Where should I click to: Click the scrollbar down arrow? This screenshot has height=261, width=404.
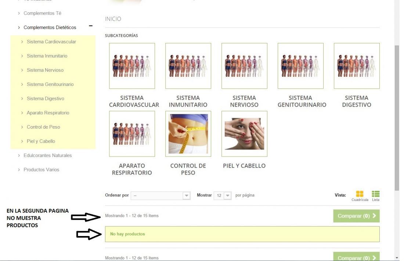(x=397, y=258)
